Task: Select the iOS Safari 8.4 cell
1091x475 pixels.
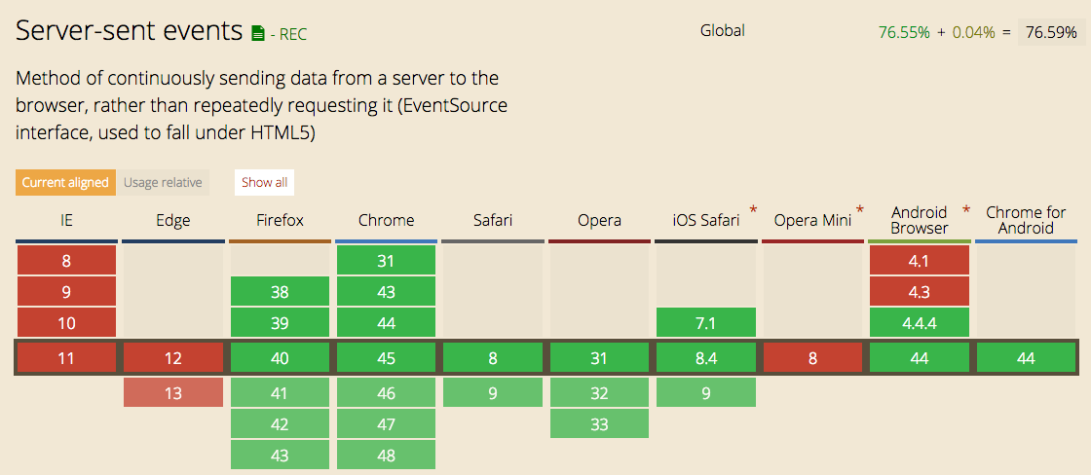Action: 706,358
